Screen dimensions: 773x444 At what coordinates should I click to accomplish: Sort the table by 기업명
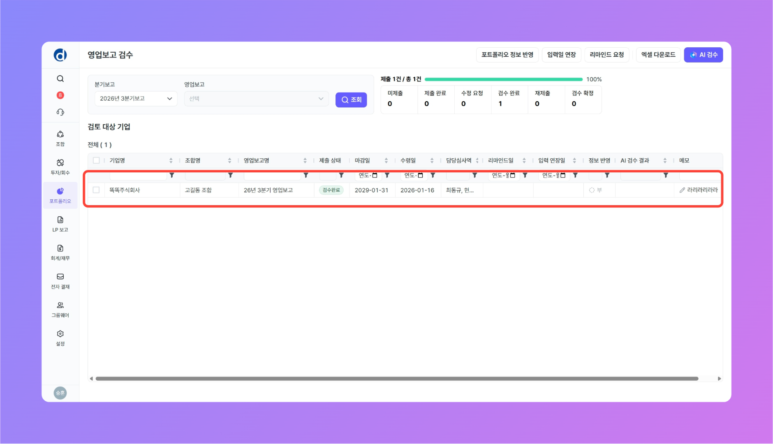pos(171,161)
